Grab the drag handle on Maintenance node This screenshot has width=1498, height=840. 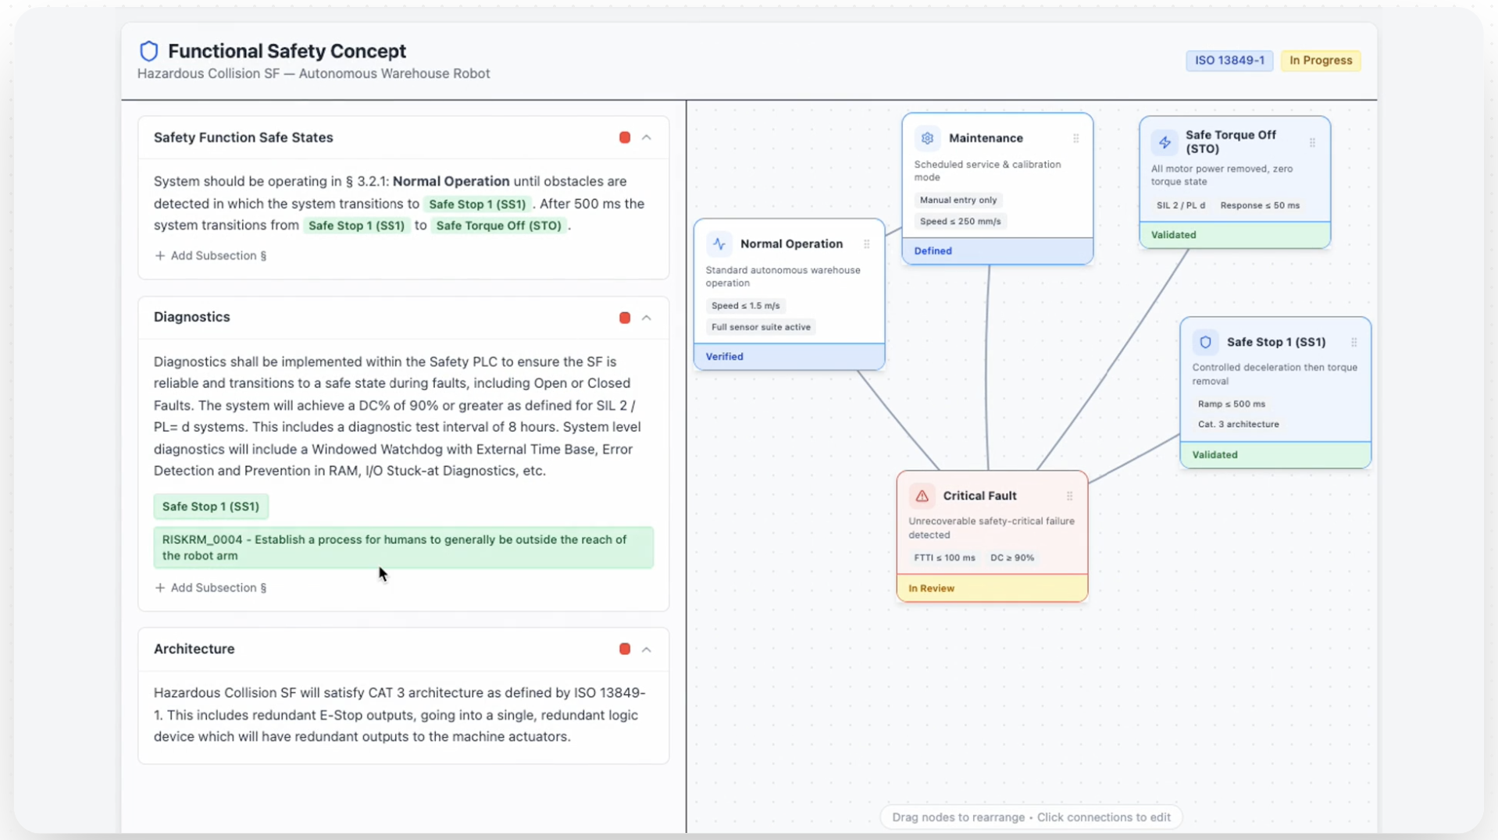pyautogui.click(x=1075, y=138)
